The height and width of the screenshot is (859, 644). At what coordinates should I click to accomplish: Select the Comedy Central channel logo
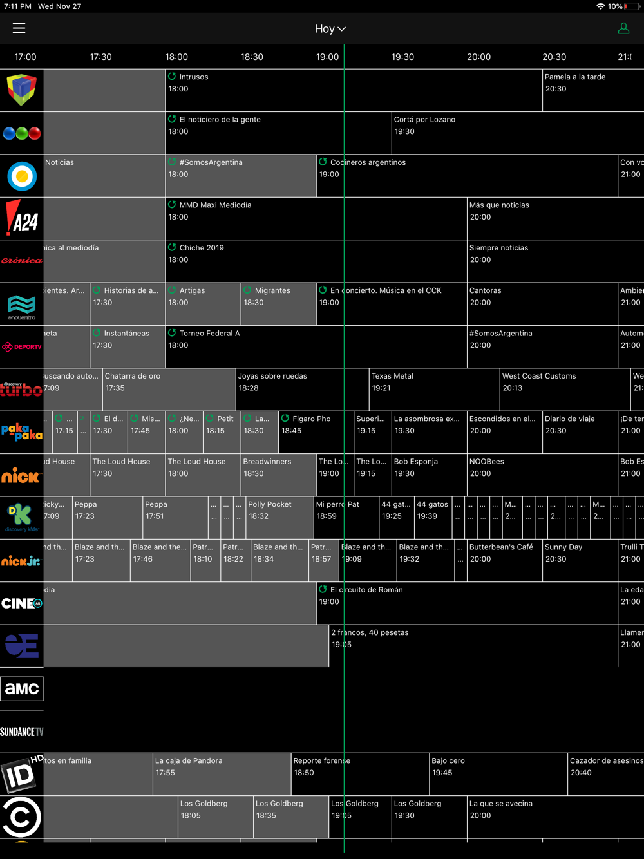pos(22,817)
